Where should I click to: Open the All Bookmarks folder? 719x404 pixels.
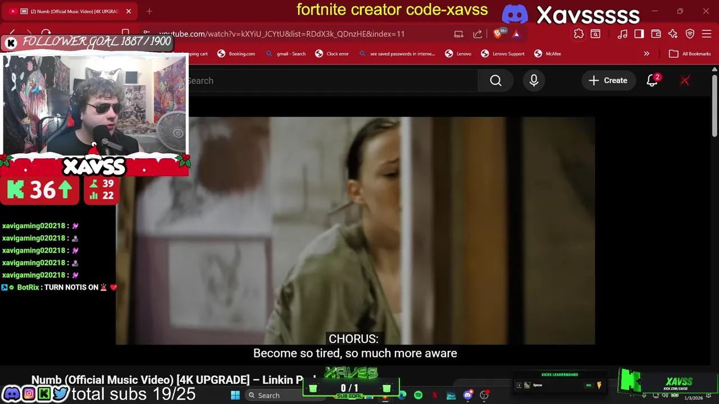click(690, 54)
